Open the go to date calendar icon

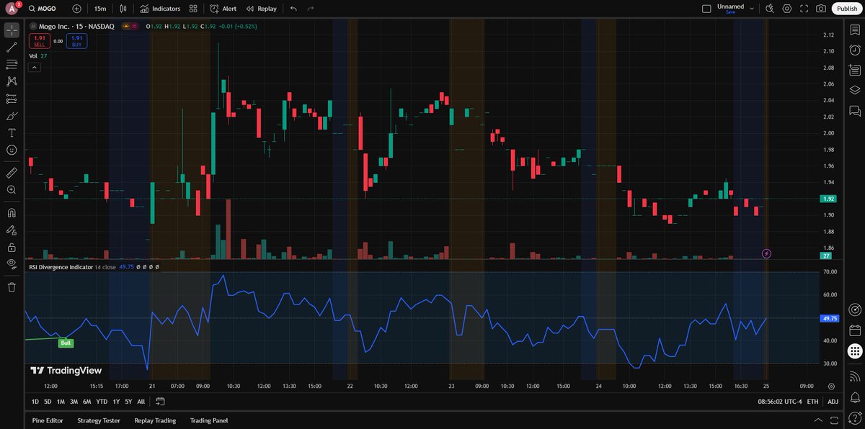160,402
